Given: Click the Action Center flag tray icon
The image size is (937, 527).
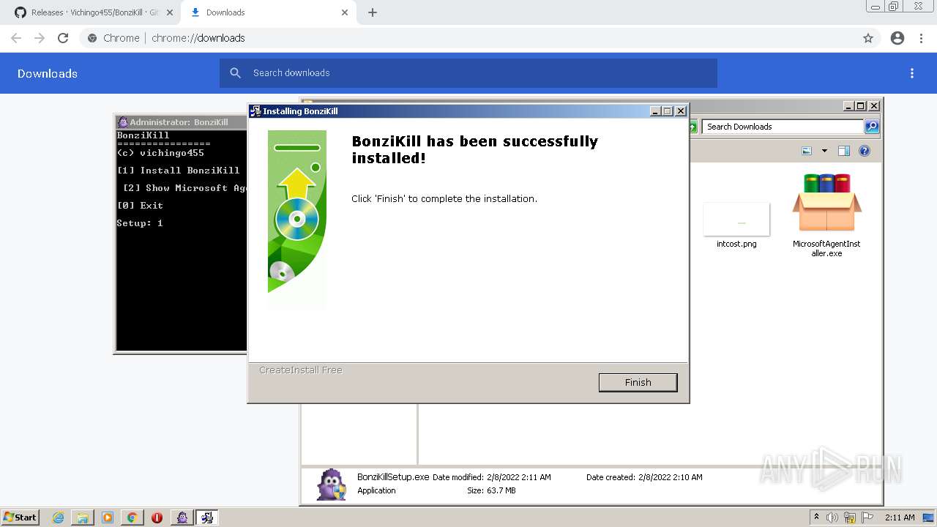Looking at the screenshot, I should 867,517.
